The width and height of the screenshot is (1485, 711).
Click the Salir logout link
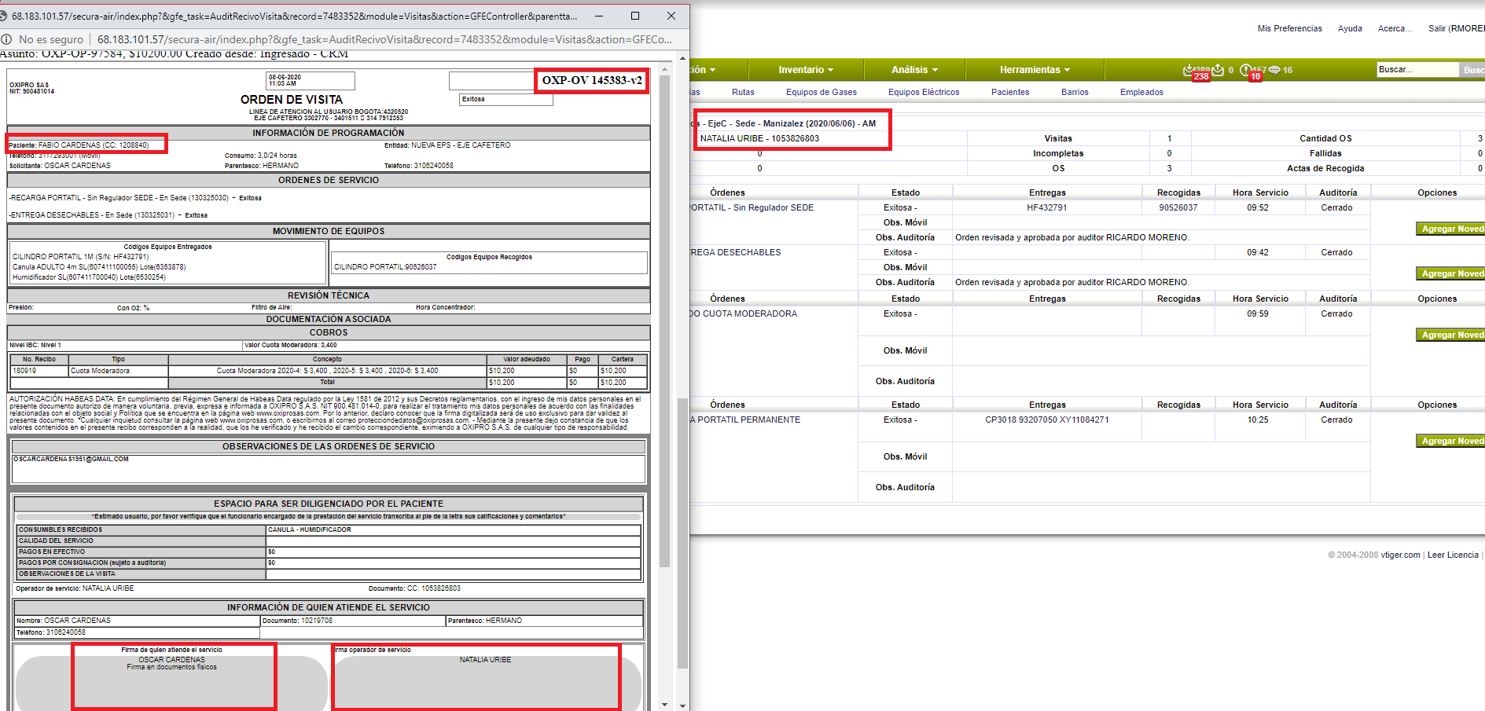pyautogui.click(x=1456, y=28)
